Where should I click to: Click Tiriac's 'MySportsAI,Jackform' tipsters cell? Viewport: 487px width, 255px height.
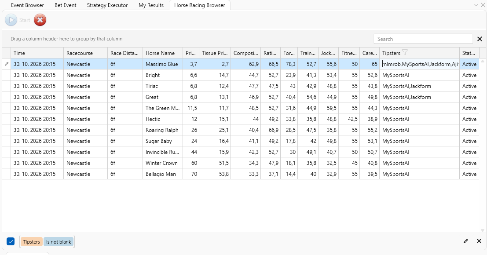click(x=420, y=86)
